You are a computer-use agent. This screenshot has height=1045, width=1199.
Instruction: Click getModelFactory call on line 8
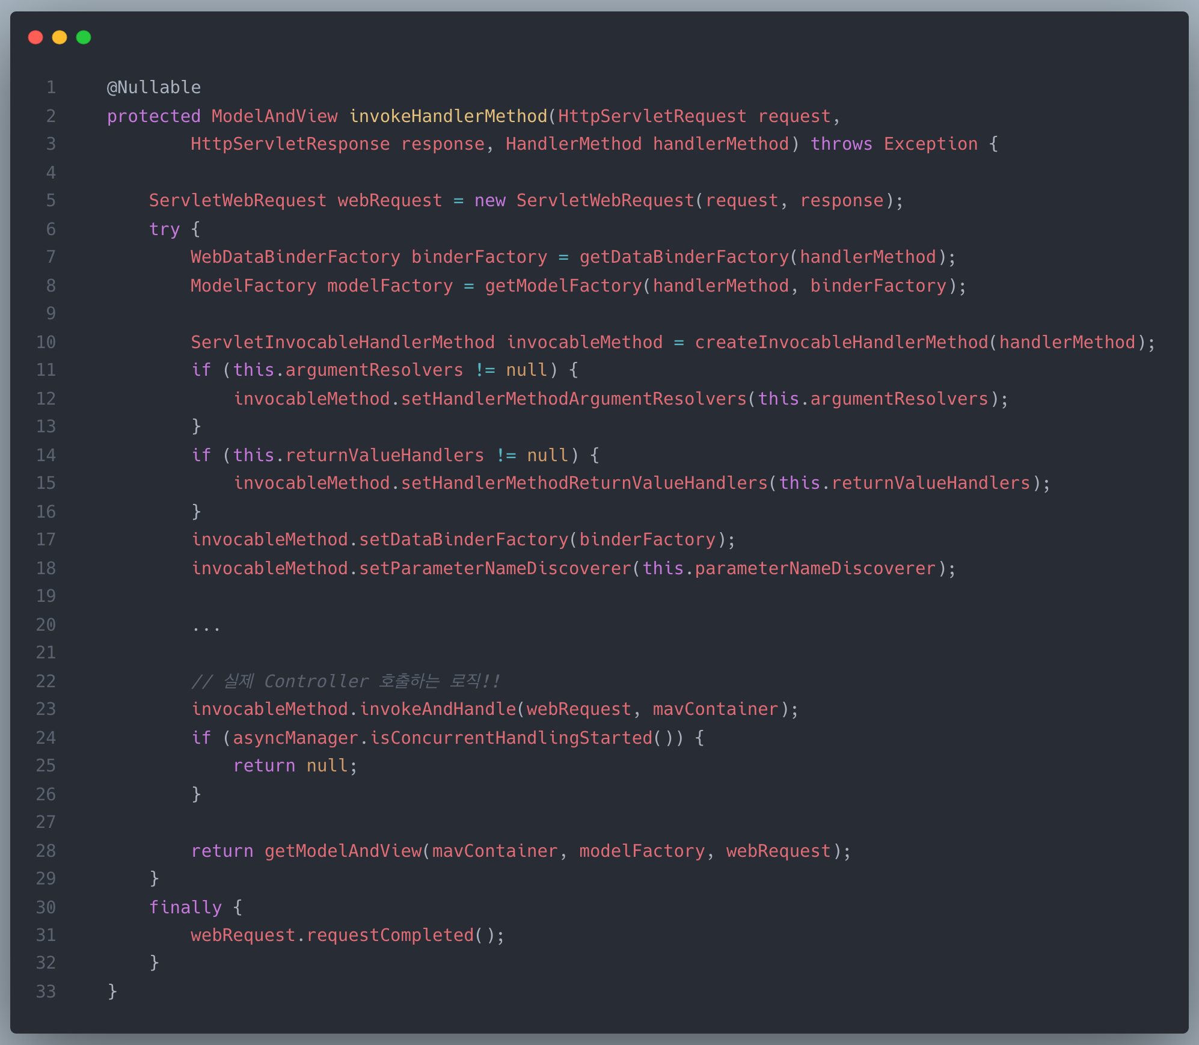(x=563, y=286)
